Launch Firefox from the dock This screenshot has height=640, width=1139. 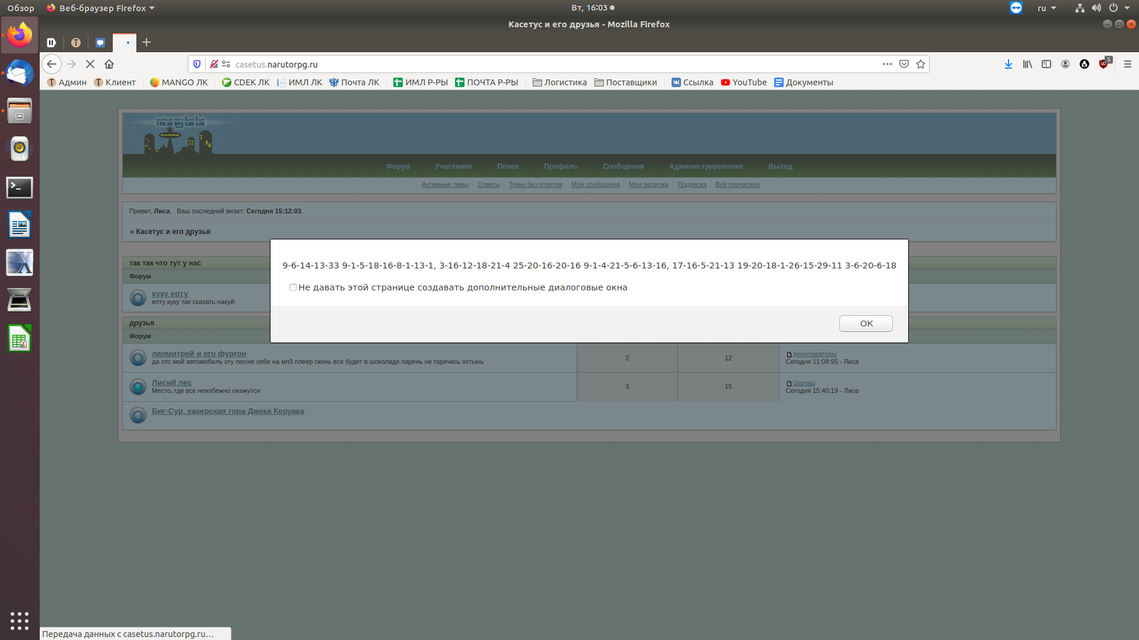pyautogui.click(x=20, y=35)
